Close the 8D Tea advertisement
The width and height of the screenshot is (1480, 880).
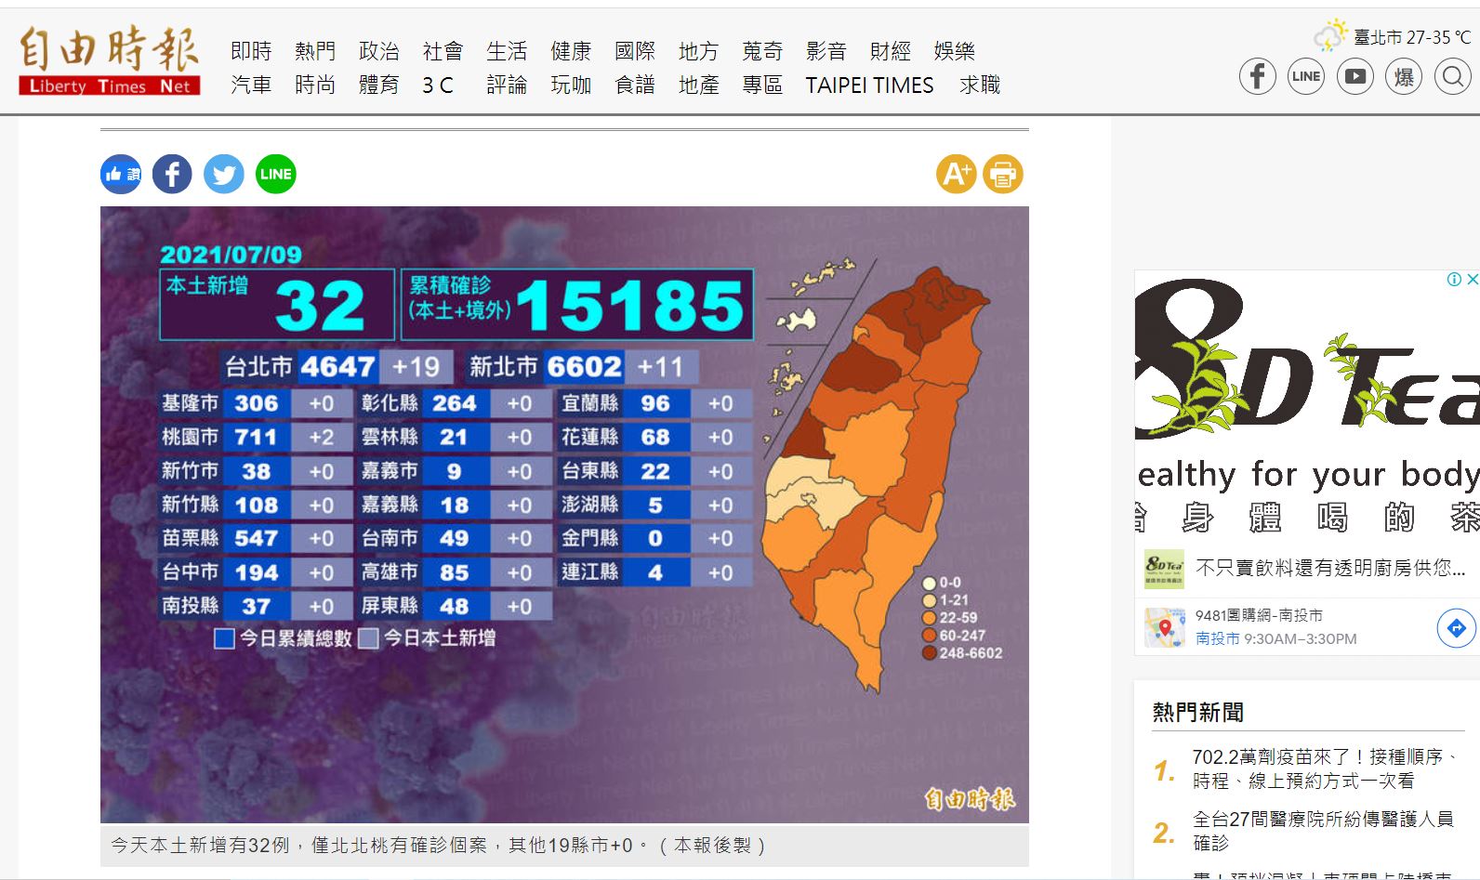coord(1472,279)
